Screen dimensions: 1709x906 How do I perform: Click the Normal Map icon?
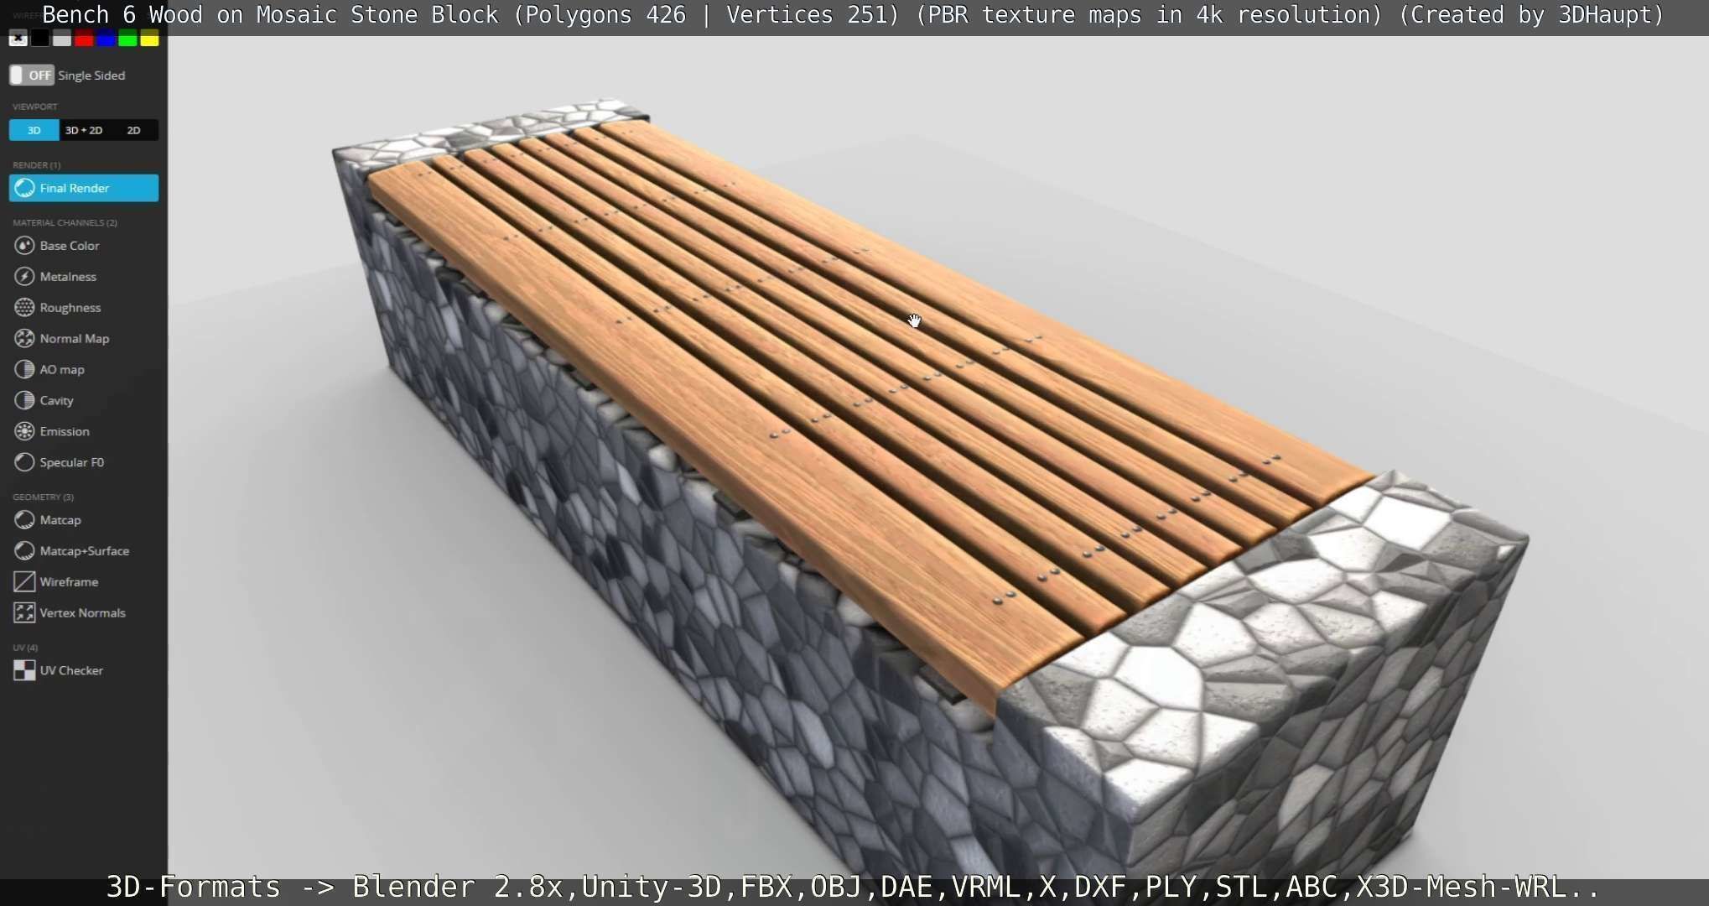24,339
